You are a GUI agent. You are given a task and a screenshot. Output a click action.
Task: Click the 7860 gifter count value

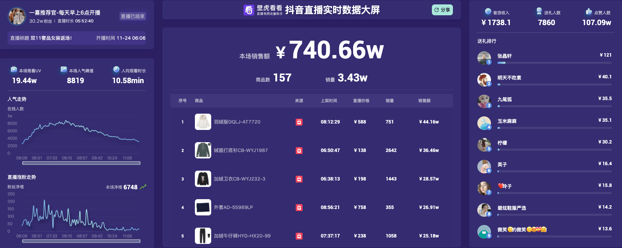pos(547,23)
